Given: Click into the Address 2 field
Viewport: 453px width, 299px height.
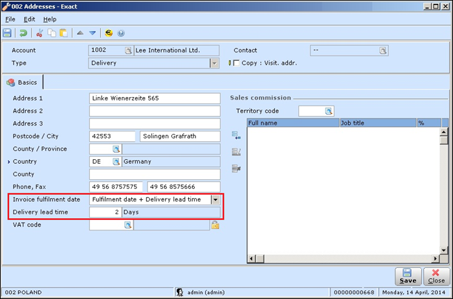Looking at the screenshot, I should pyautogui.click(x=155, y=111).
